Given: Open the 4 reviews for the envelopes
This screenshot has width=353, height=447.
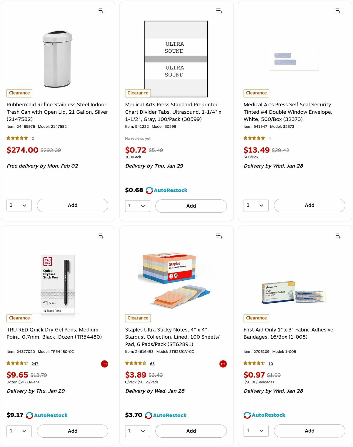Looking at the screenshot, I should pyautogui.click(x=269, y=138).
